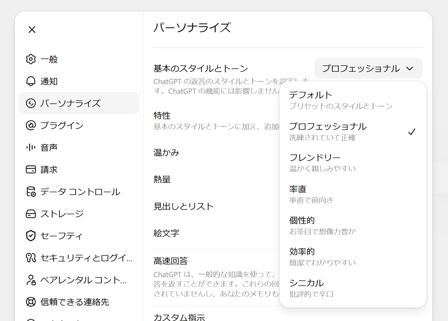Open the セーフティ tab

[79, 236]
